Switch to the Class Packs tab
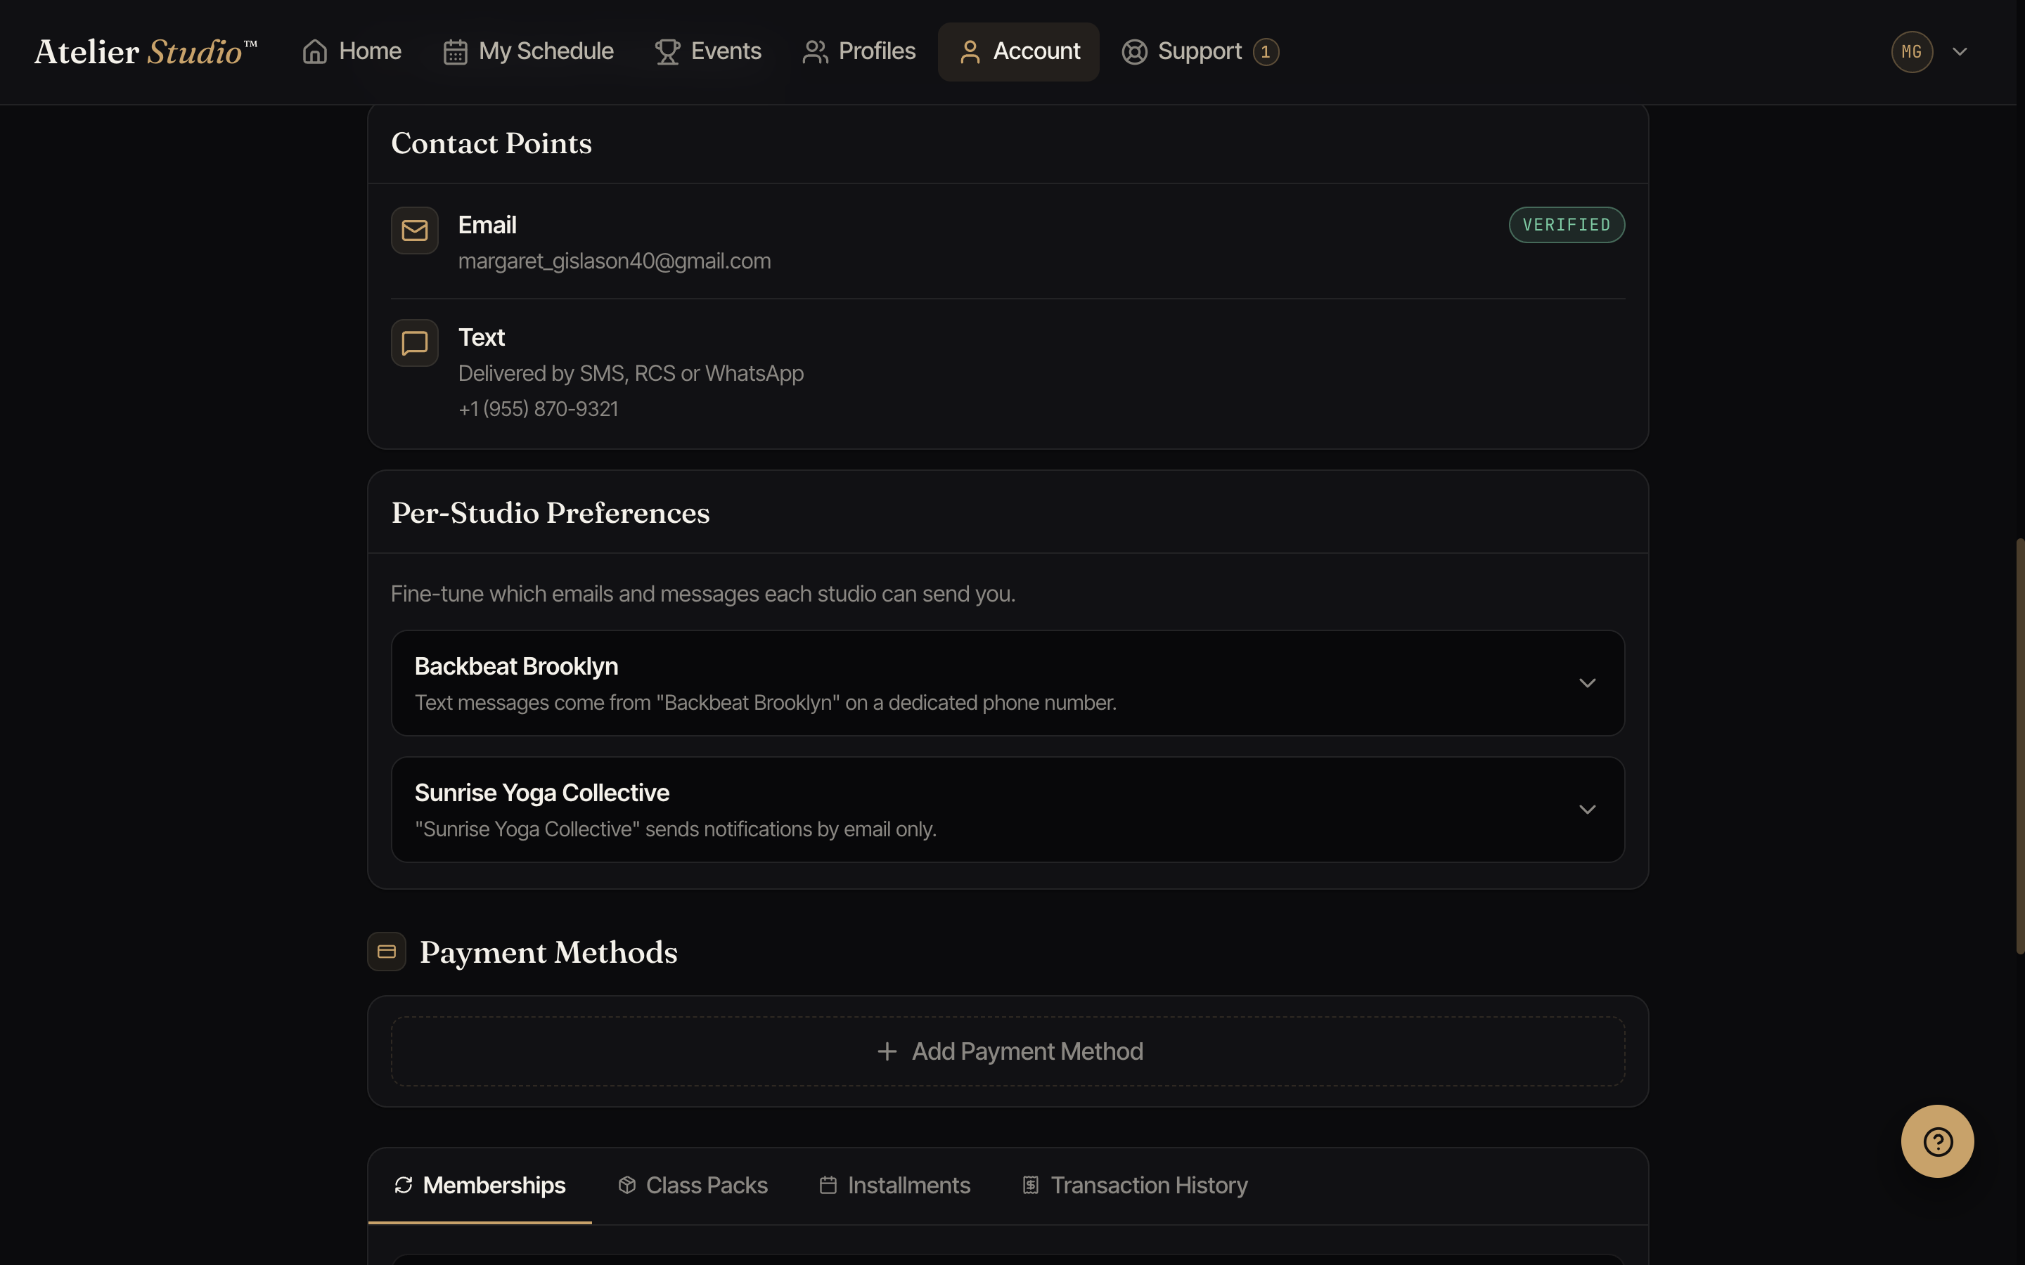This screenshot has width=2025, height=1265. pyautogui.click(x=693, y=1186)
